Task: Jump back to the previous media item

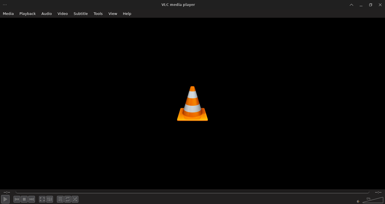Action: click(x=17, y=199)
